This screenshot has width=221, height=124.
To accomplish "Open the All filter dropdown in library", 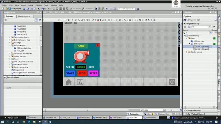I will click(x=210, y=27).
